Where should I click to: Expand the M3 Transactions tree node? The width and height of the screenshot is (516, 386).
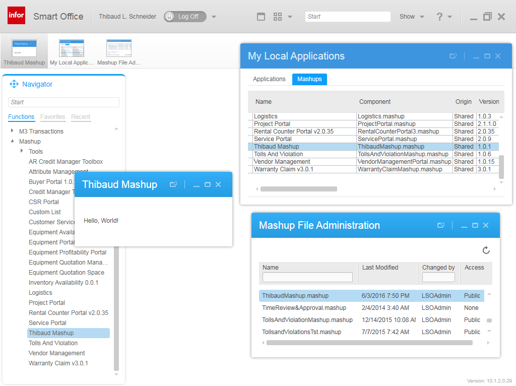[x=12, y=131]
